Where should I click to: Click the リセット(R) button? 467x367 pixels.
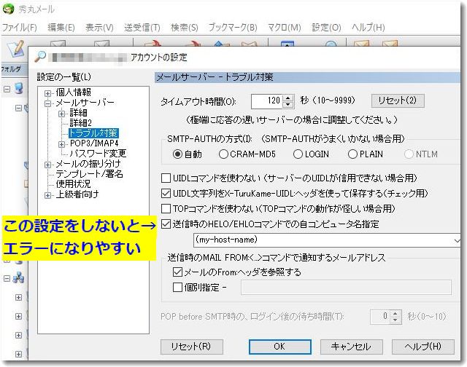pyautogui.click(x=191, y=347)
